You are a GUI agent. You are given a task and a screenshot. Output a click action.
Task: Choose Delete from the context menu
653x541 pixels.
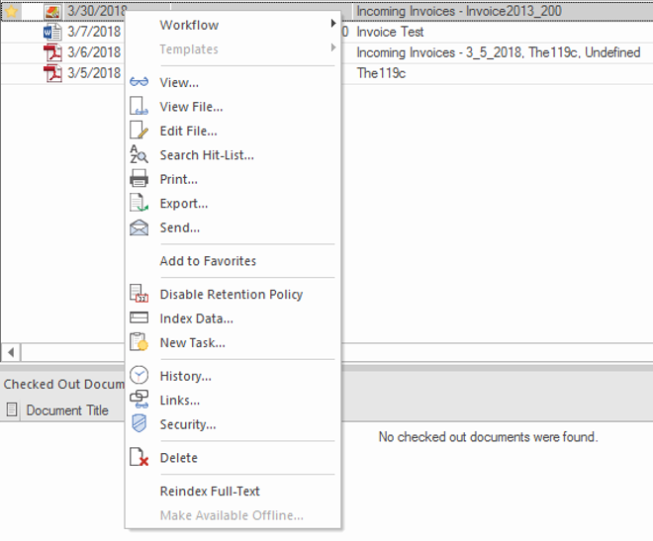[233, 457]
